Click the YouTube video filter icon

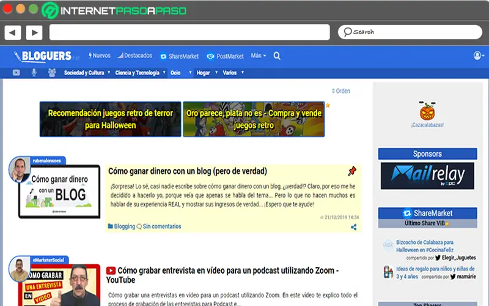tap(17, 73)
